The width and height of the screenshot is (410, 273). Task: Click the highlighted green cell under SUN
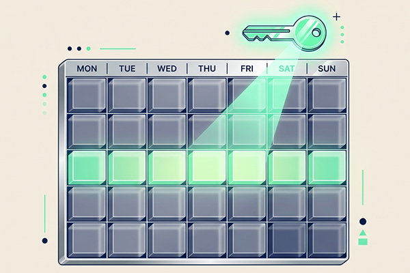(x=325, y=167)
